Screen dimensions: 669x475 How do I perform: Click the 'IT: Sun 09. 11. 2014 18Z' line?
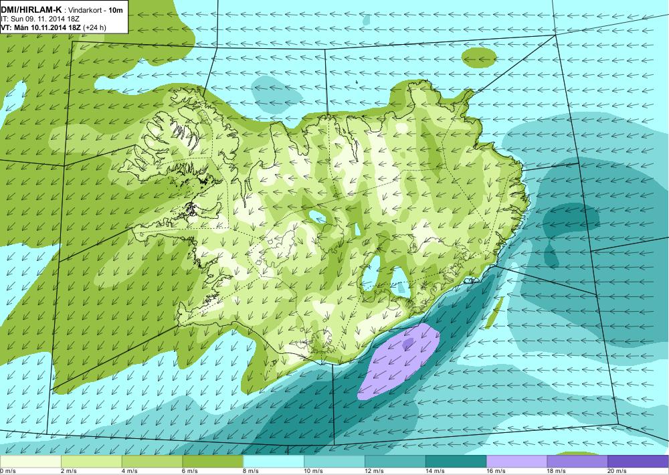click(41, 19)
